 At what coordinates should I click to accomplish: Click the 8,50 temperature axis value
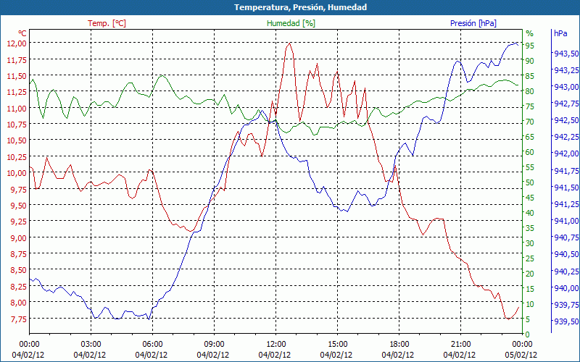[19, 270]
